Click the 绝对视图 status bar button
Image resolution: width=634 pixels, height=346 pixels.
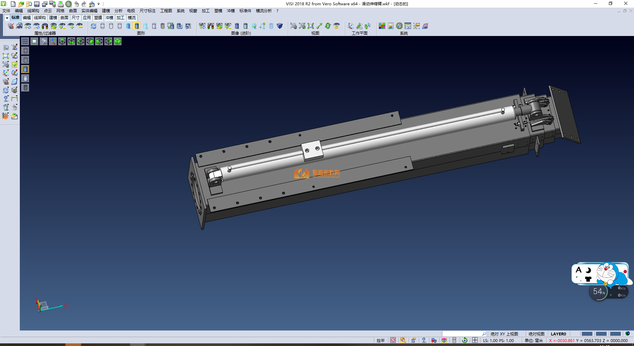tap(536, 334)
